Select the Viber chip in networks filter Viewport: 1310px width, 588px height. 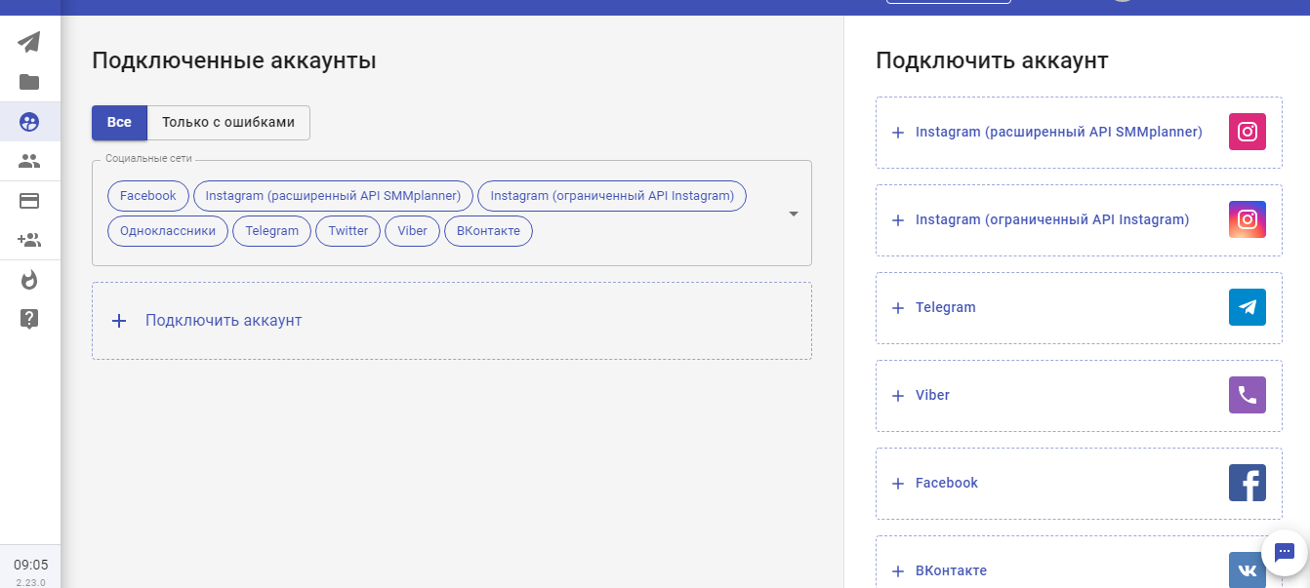pyautogui.click(x=412, y=231)
